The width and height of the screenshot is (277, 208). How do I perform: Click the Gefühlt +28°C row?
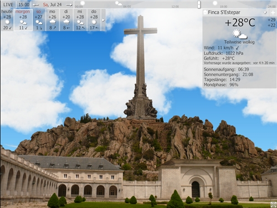[219, 58]
